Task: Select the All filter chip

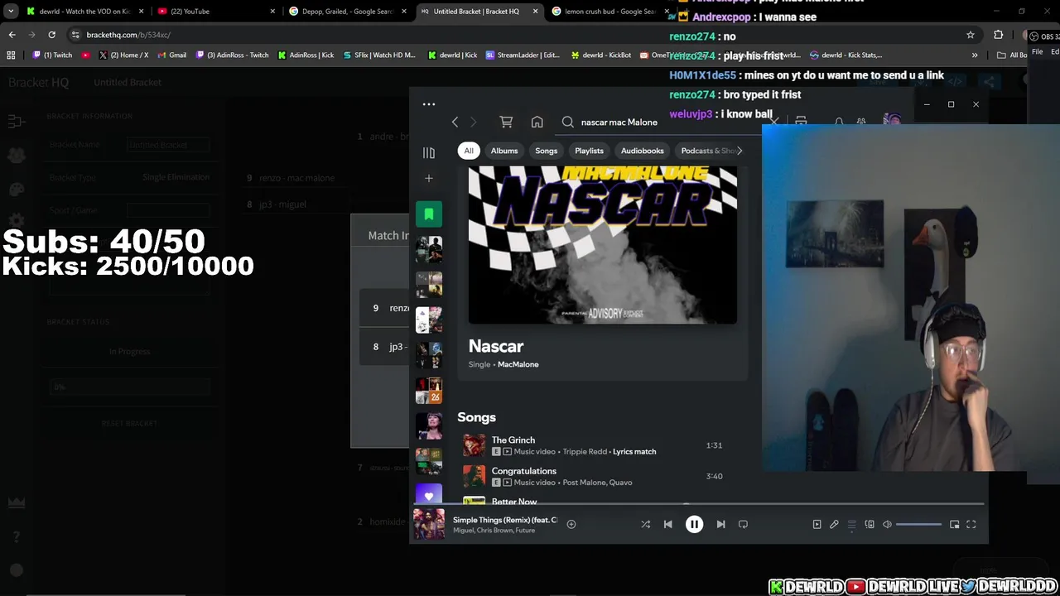Action: tap(469, 151)
